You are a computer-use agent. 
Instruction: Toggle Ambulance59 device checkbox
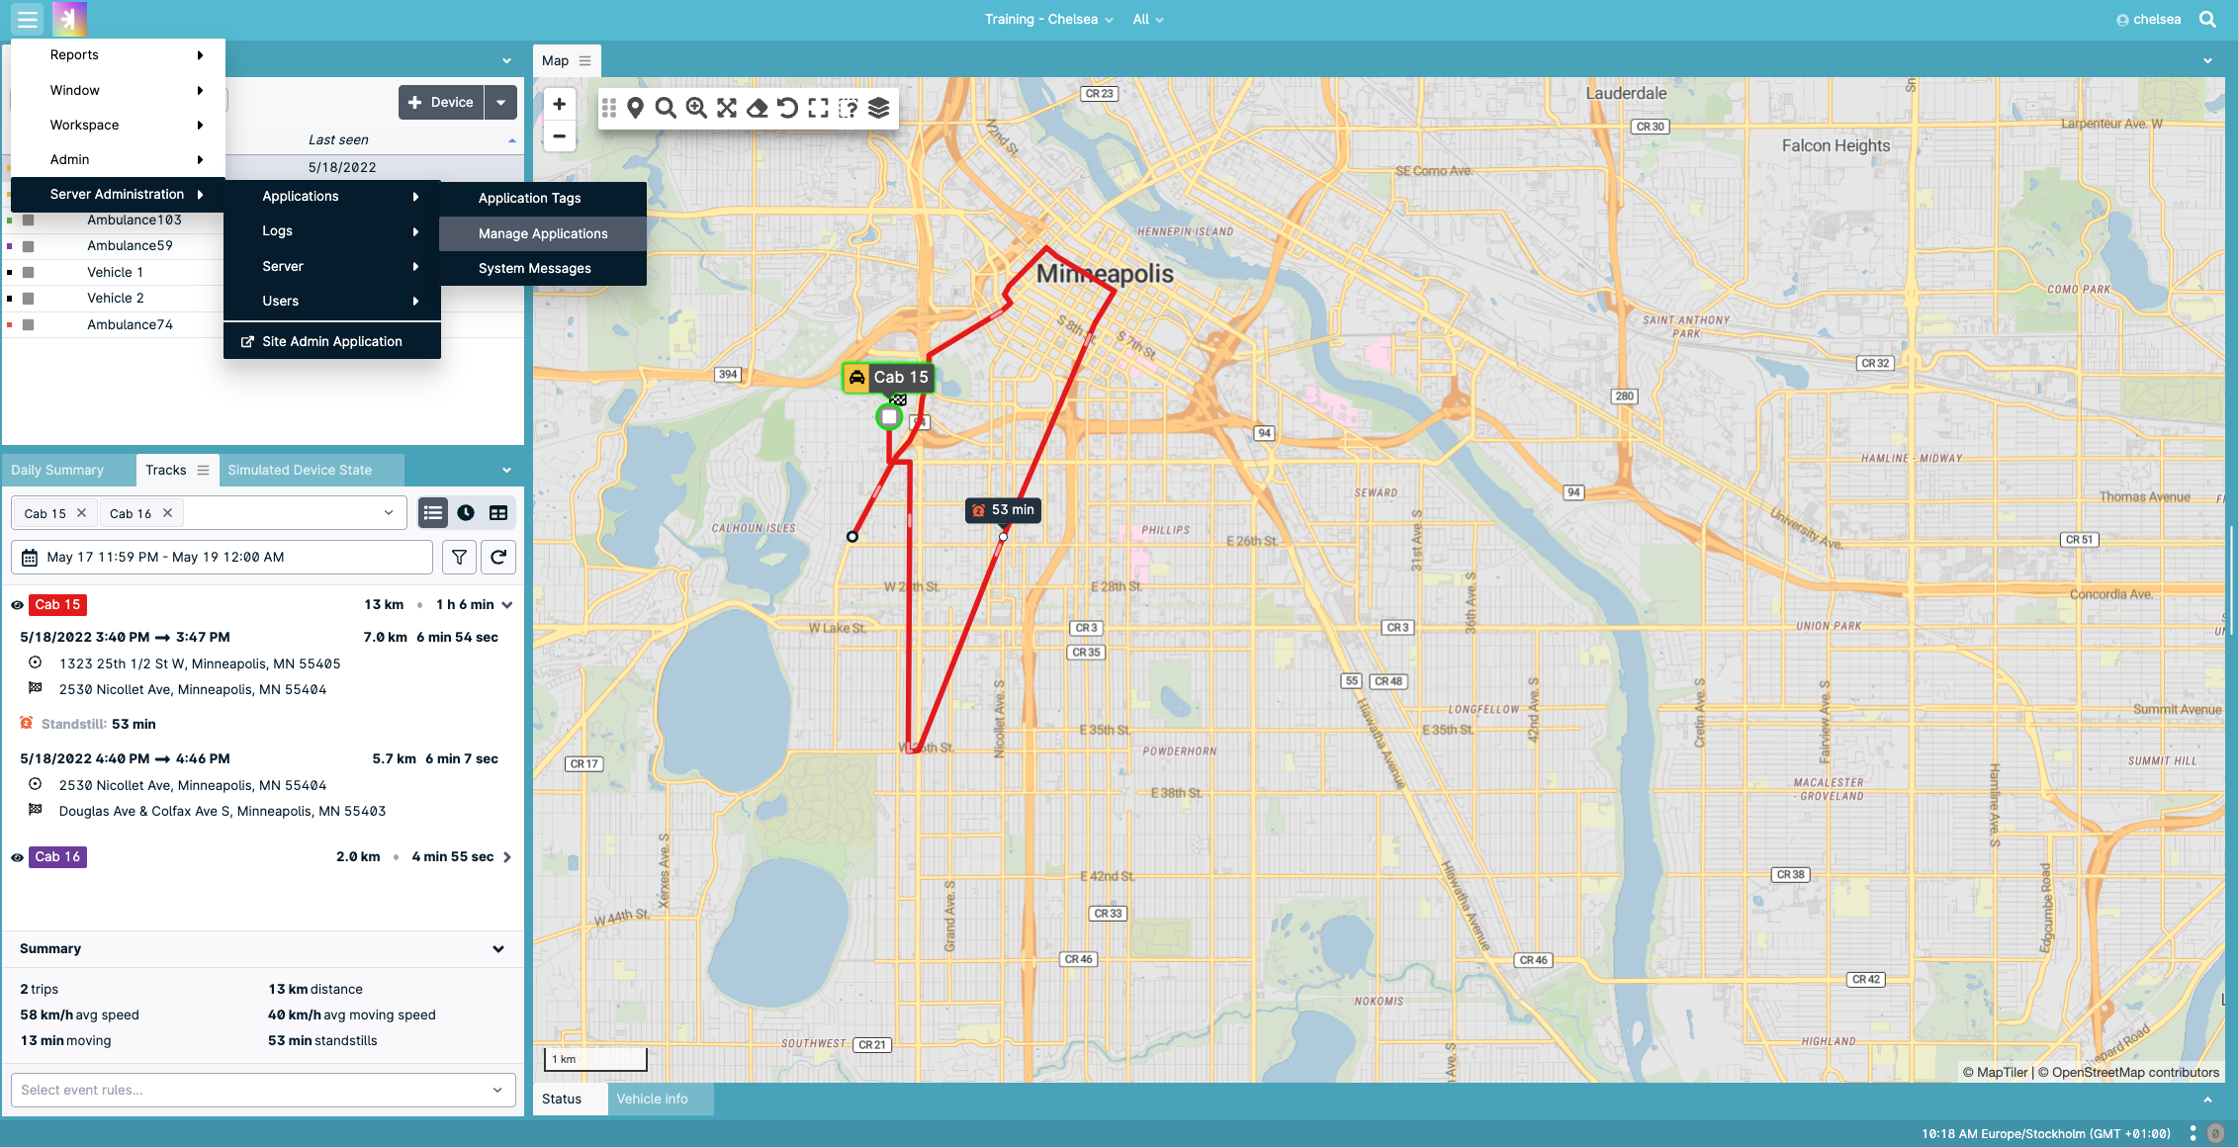point(29,246)
